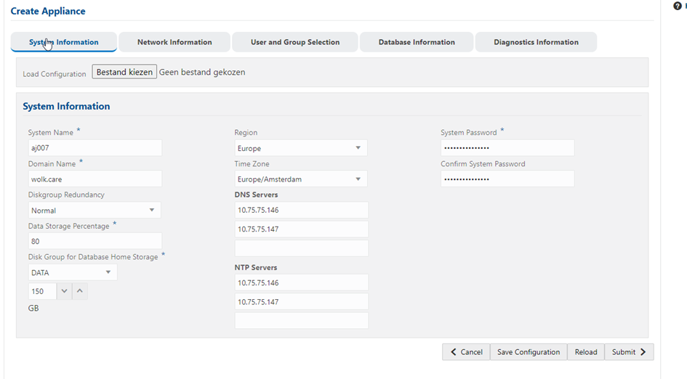Click Save Configuration button
Screen dimensions: 687x379
tap(528, 352)
